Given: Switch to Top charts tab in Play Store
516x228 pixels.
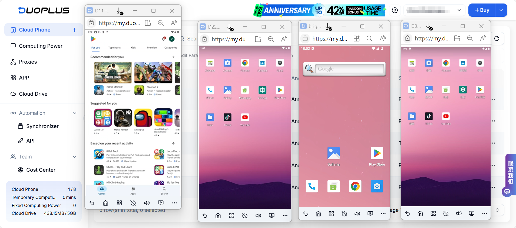Looking at the screenshot, I should click(114, 48).
